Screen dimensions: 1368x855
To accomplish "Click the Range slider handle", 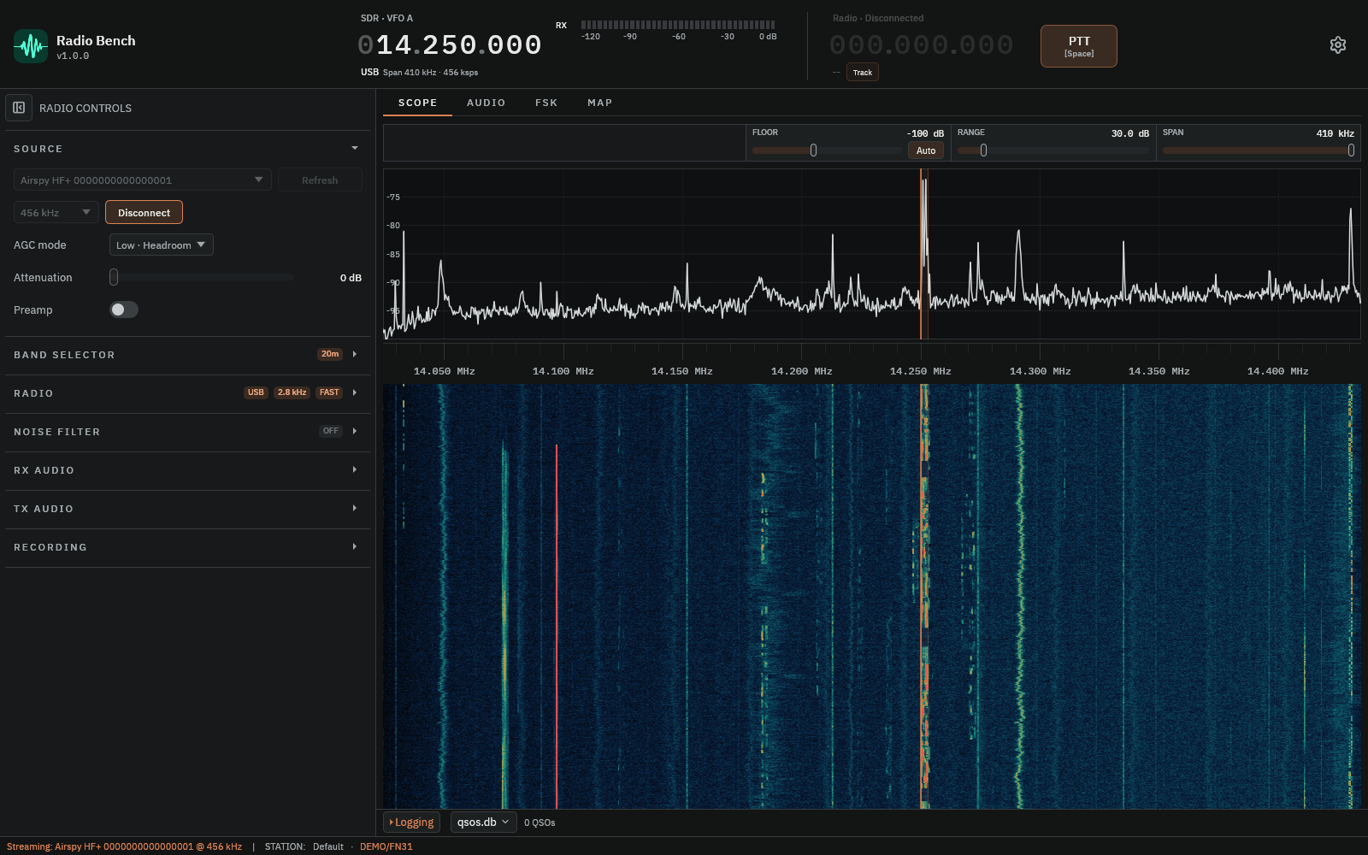I will click(983, 150).
